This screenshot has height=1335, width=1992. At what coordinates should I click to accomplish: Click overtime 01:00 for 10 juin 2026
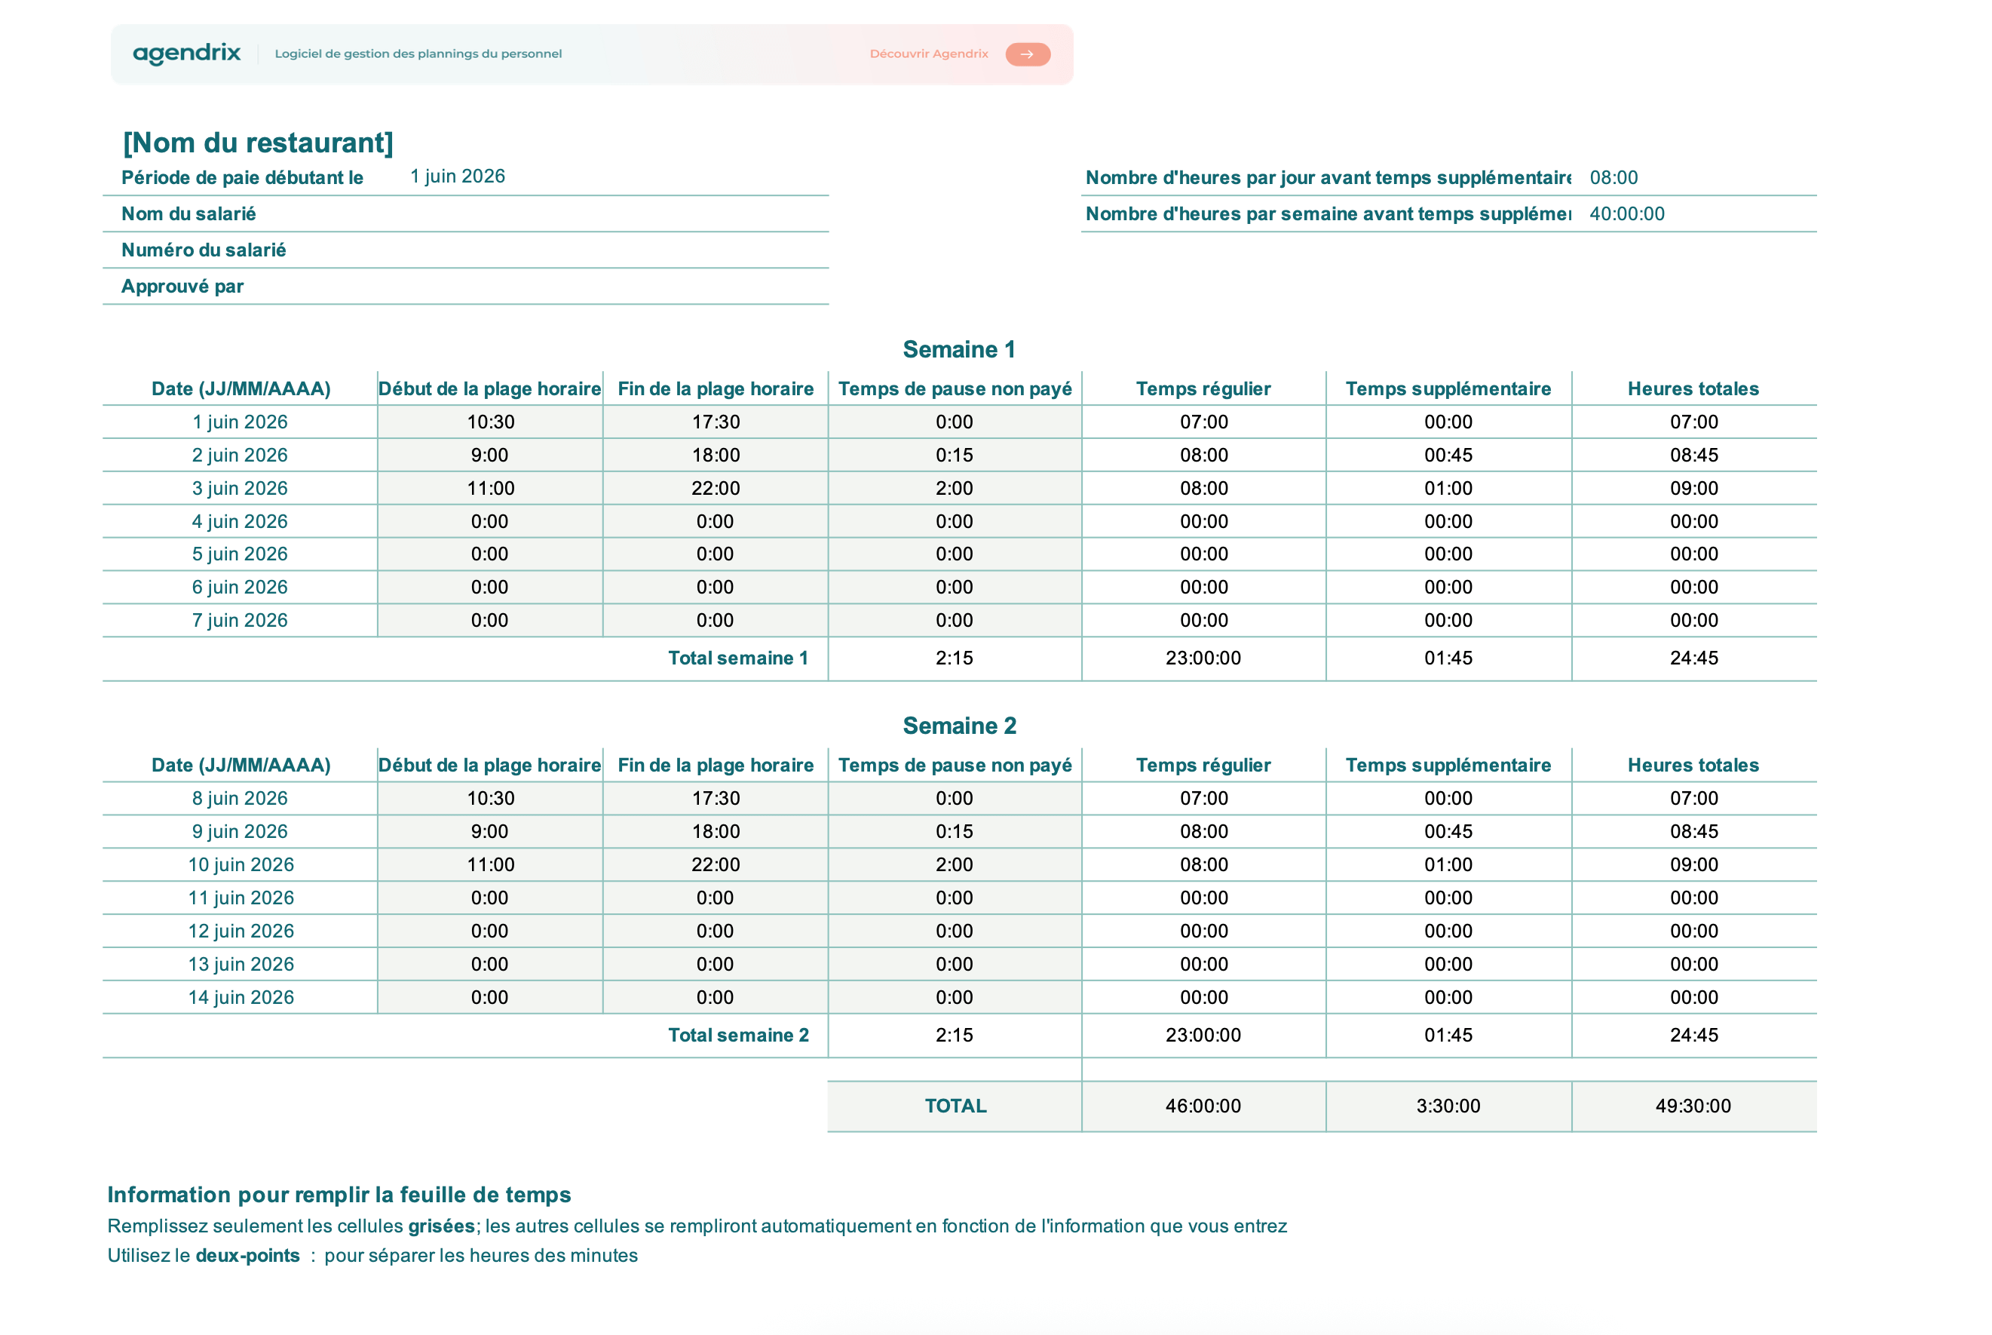pyautogui.click(x=1448, y=864)
